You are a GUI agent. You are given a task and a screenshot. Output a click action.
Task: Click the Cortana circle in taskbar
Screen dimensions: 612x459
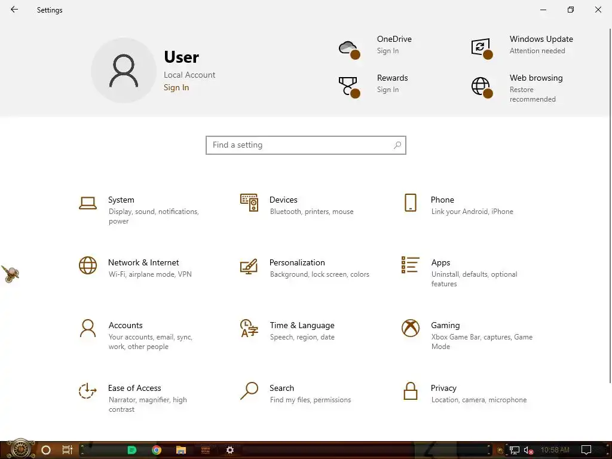[46, 450]
